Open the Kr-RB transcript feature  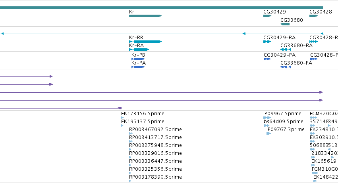point(145,42)
